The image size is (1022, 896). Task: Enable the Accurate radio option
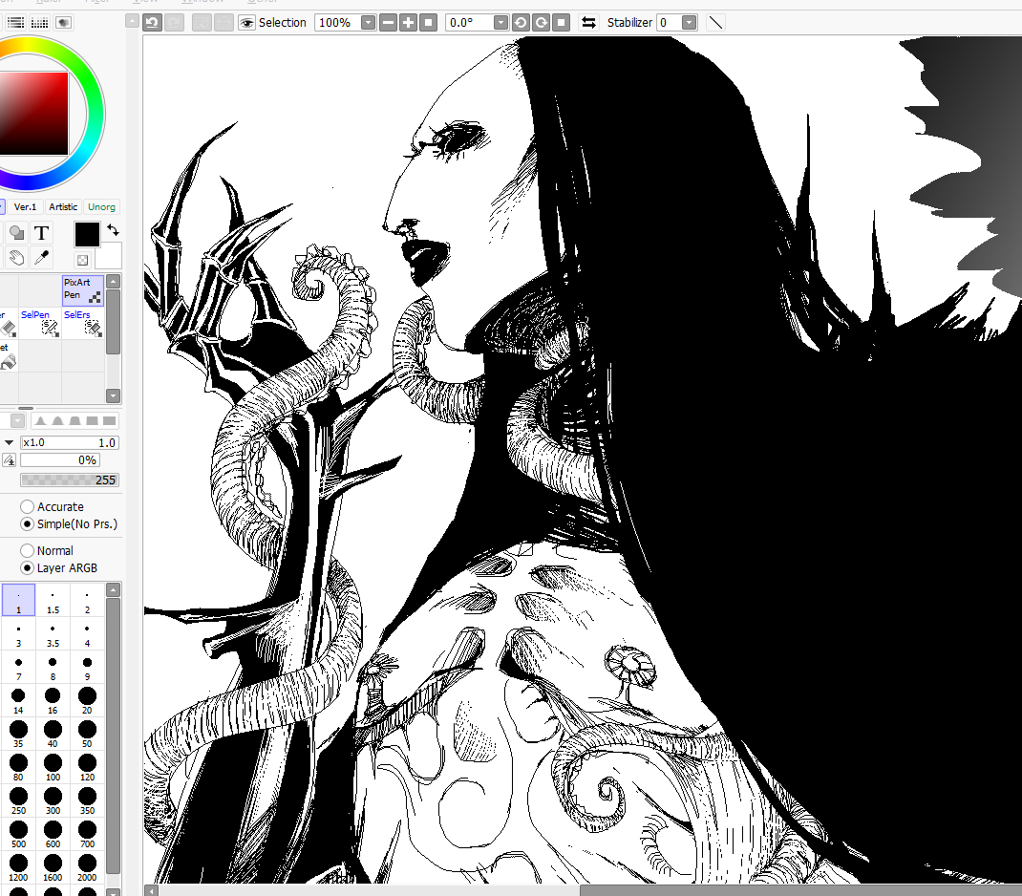(28, 507)
